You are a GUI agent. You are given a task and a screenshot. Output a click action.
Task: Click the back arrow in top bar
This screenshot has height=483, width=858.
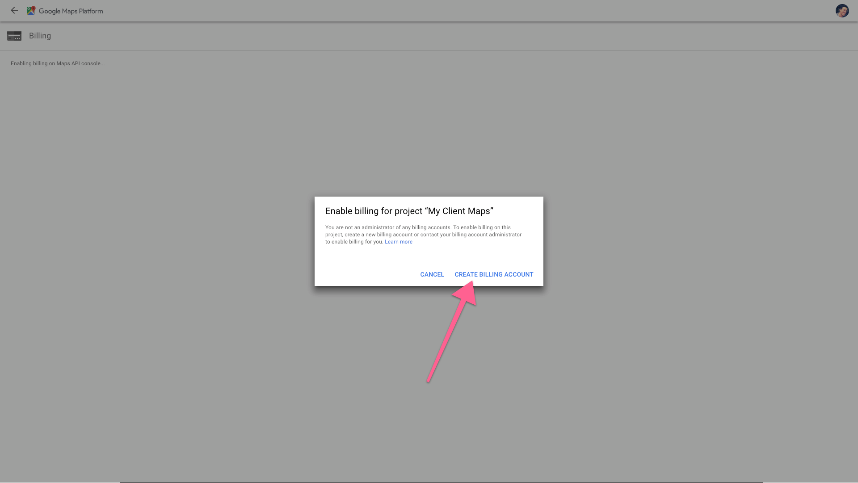pyautogui.click(x=14, y=10)
